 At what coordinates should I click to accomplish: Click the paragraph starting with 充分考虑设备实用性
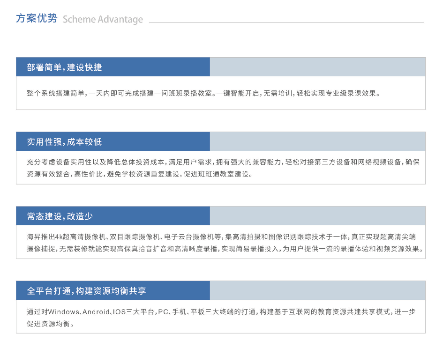point(220,168)
